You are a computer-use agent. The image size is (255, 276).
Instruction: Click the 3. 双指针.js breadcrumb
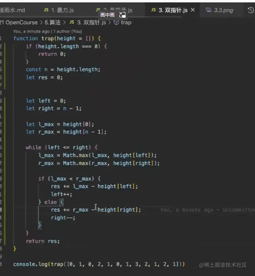[x=91, y=23]
